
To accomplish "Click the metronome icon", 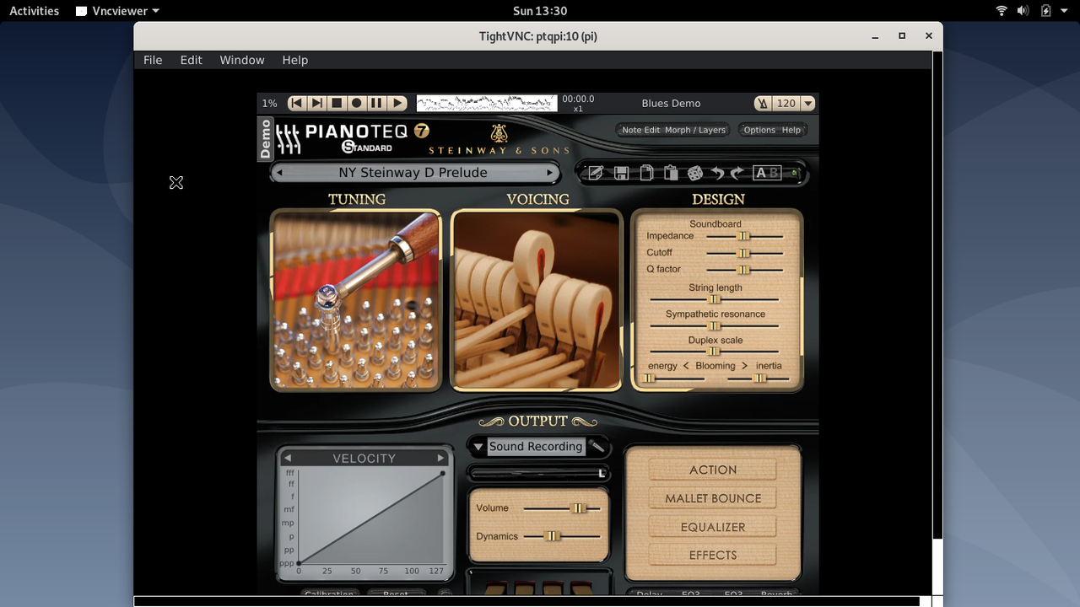I will pyautogui.click(x=763, y=103).
